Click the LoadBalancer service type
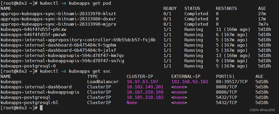 coord(103,82)
